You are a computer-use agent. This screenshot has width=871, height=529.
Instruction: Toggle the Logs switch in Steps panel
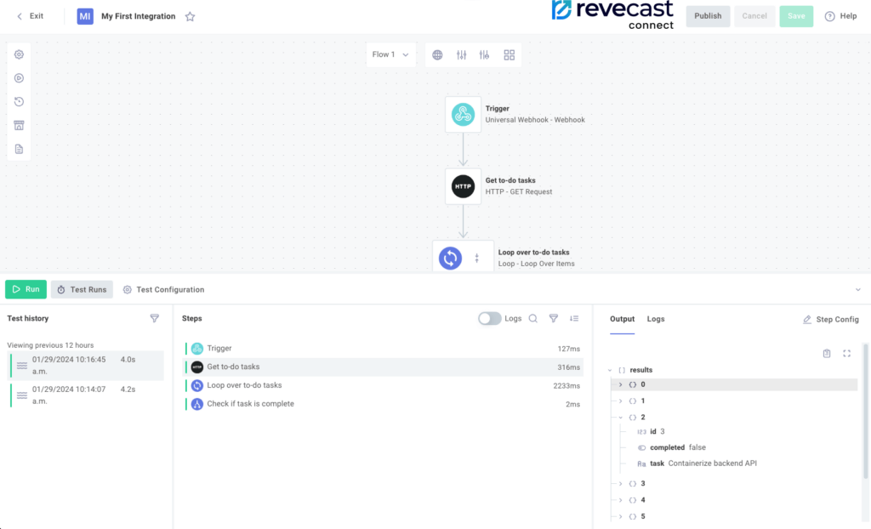click(489, 318)
